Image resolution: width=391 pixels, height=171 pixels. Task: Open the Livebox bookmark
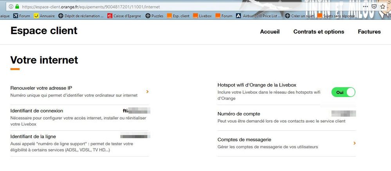coord(202,16)
